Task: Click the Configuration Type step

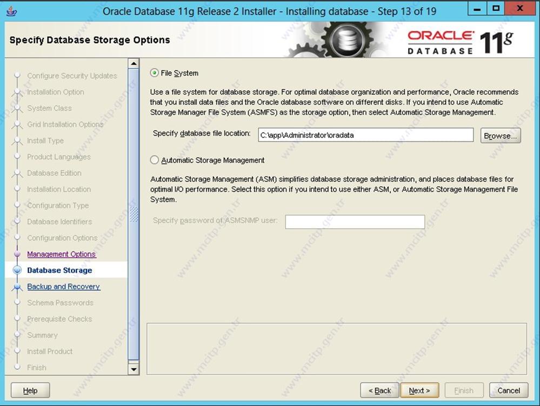Action: pyautogui.click(x=58, y=205)
